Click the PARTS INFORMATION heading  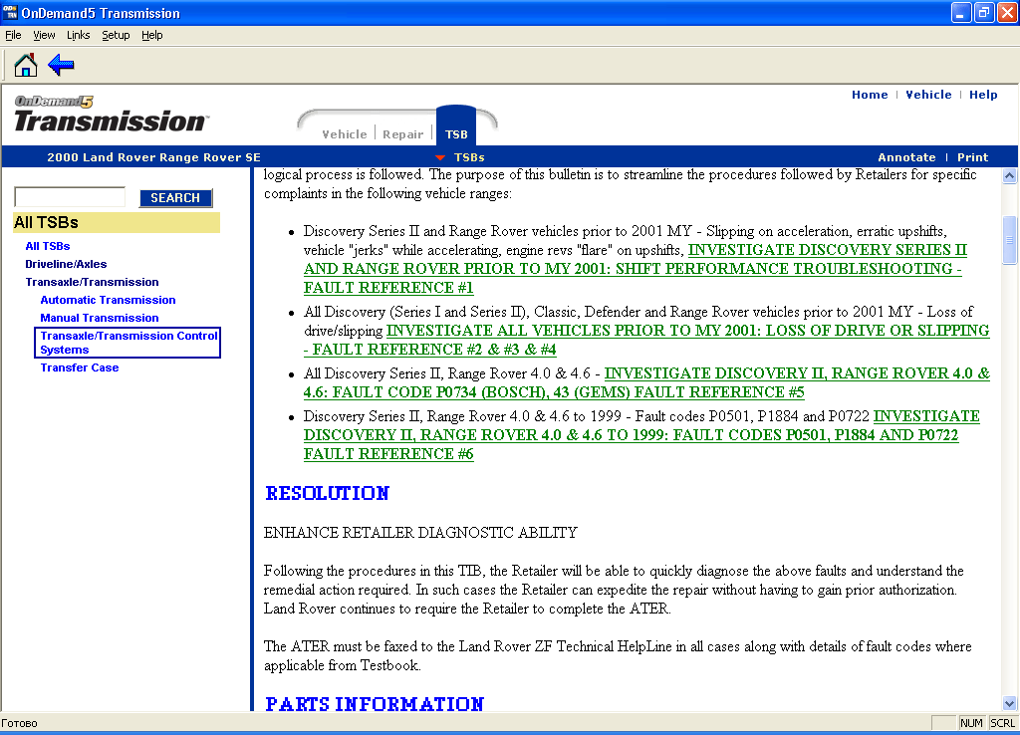click(375, 704)
